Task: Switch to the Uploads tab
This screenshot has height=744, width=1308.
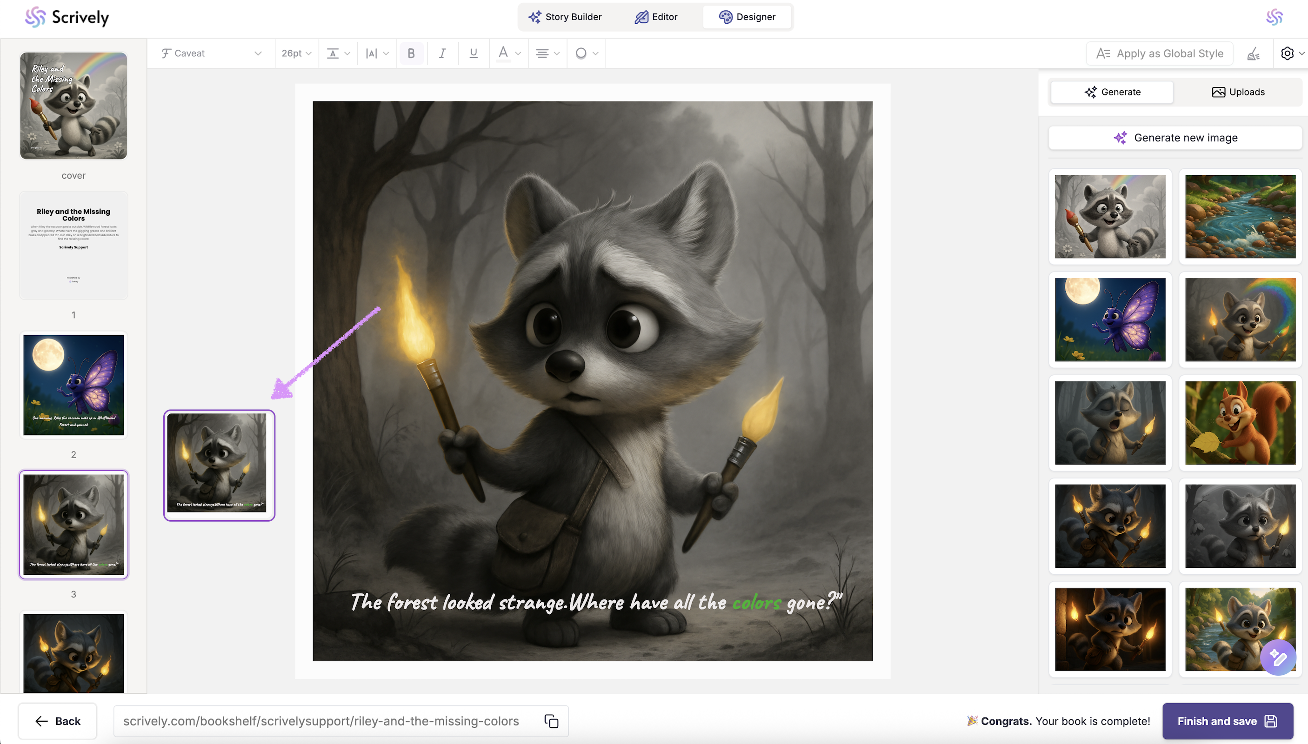Action: click(1238, 92)
